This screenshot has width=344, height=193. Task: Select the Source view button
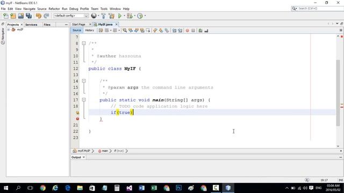[77, 31]
